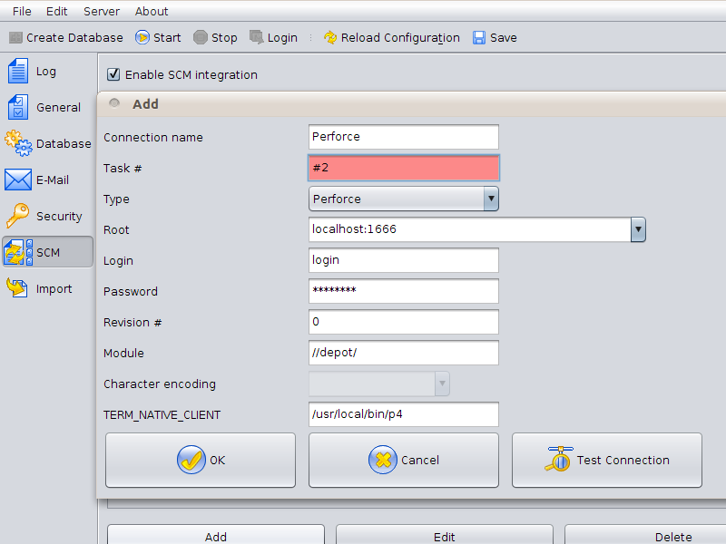Click the Reload Configuration arrows icon
This screenshot has height=544, width=726.
tap(330, 37)
